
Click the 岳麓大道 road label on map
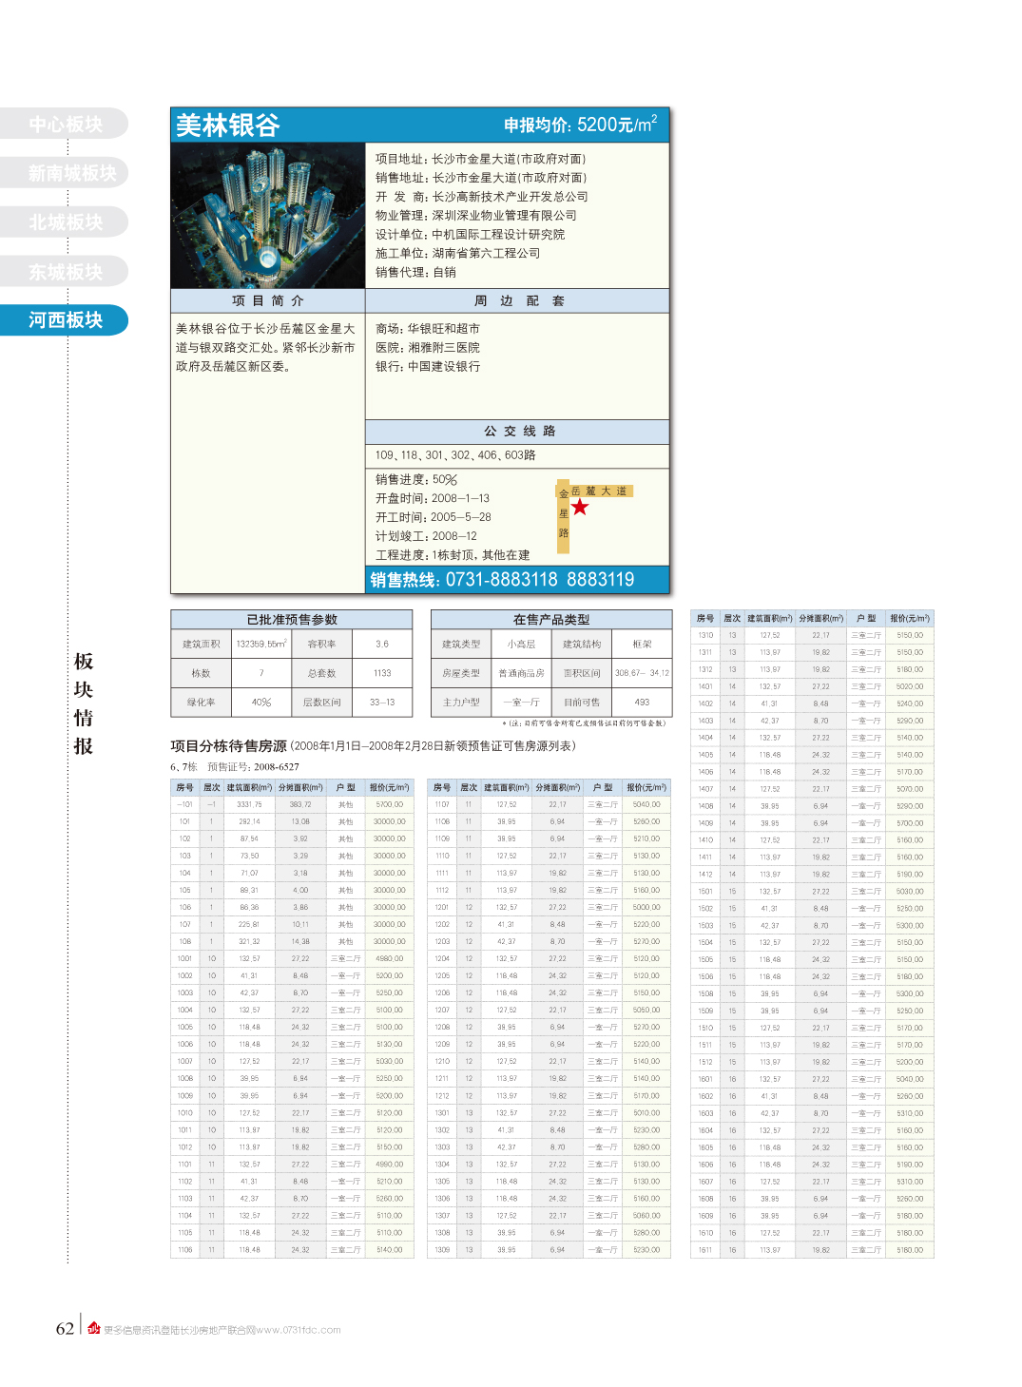(600, 491)
